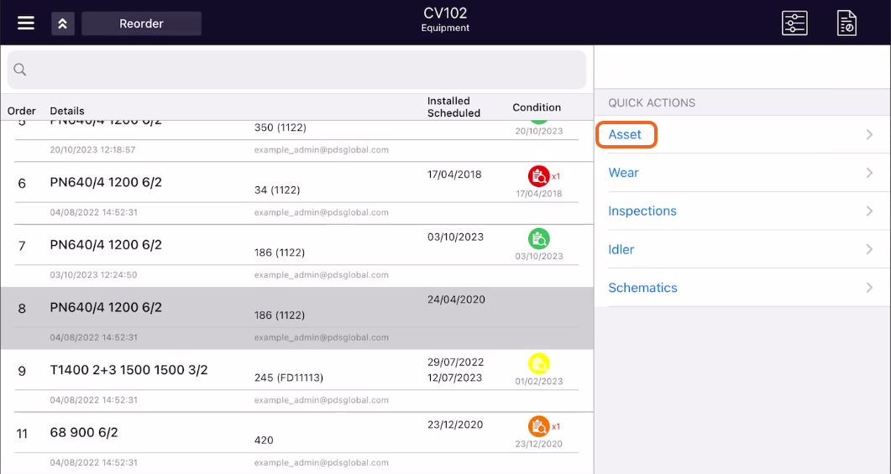Select row 8 PN640/4 1200 6/2
The width and height of the screenshot is (891, 474).
296,318
